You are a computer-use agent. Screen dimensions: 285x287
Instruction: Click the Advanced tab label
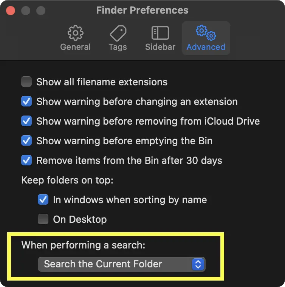point(206,47)
